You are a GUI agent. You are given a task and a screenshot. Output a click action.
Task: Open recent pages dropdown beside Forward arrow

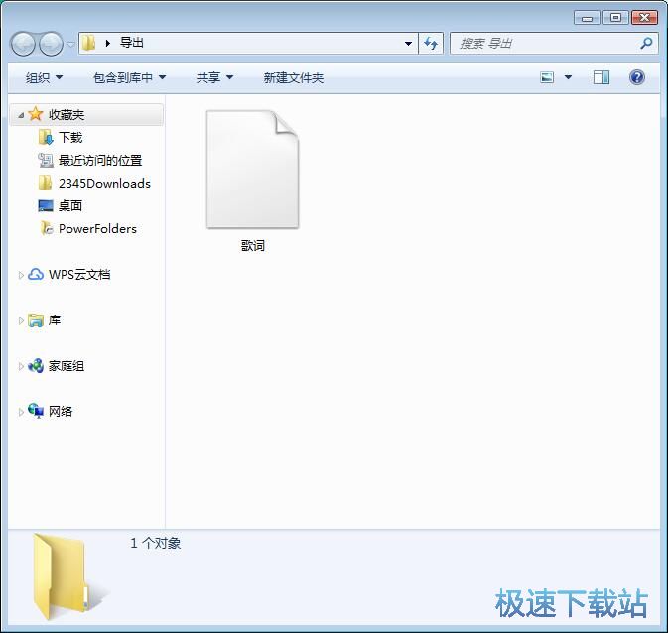point(70,44)
